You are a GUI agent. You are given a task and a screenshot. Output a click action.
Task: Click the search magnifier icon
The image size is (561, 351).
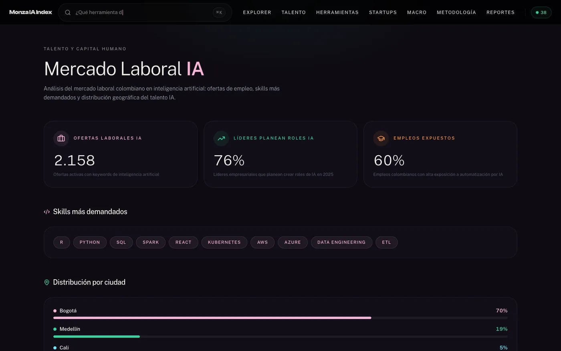point(68,12)
